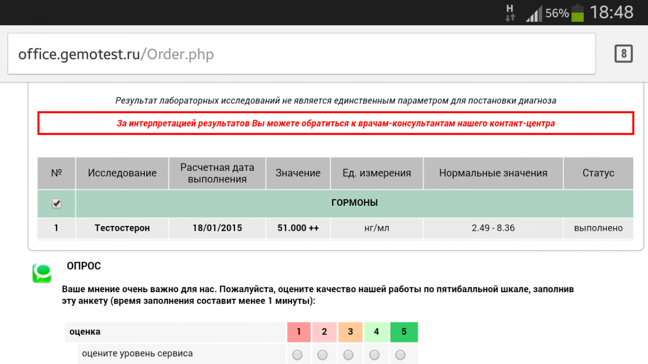Tap the mobile signal strength icon
The height and width of the screenshot is (364, 648).
point(534,13)
